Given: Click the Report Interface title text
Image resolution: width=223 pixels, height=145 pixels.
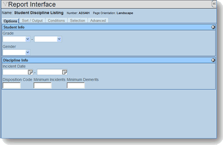Looking at the screenshot, I should point(32,4).
